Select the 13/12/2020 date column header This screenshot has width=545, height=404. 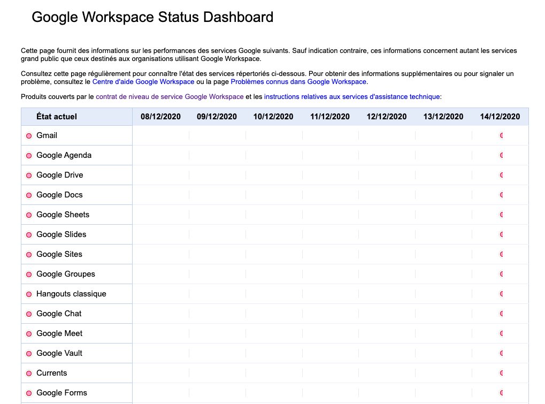443,117
